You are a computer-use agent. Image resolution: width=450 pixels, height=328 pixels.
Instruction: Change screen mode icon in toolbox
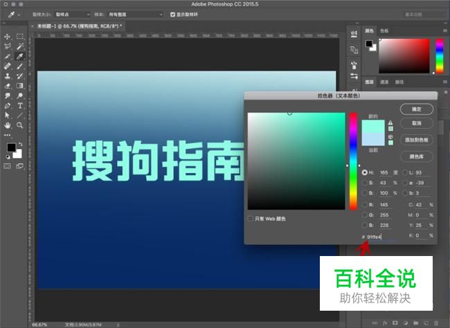point(20,166)
